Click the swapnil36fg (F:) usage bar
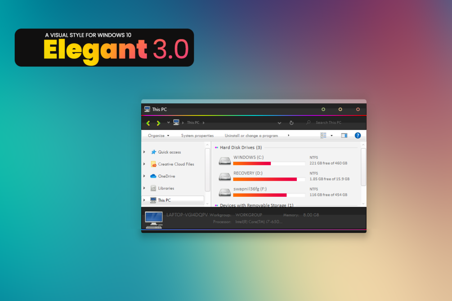The height and width of the screenshot is (301, 452). click(269, 195)
